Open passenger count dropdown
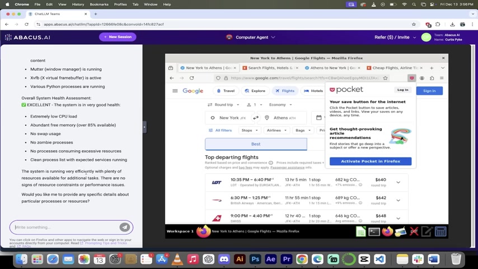478x269 pixels. pyautogui.click(x=254, y=105)
